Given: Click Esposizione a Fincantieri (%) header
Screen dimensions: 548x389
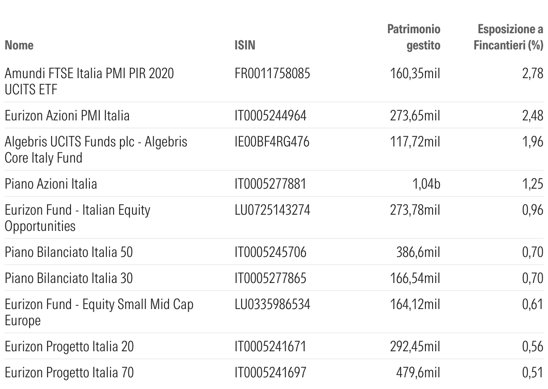Looking at the screenshot, I should pyautogui.click(x=509, y=37).
